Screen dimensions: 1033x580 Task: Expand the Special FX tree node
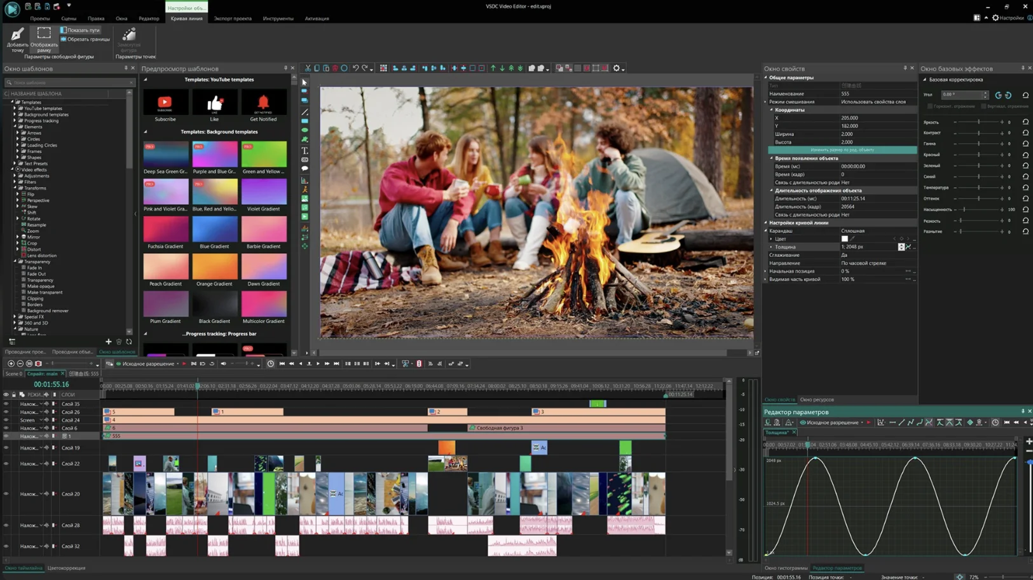(x=15, y=317)
